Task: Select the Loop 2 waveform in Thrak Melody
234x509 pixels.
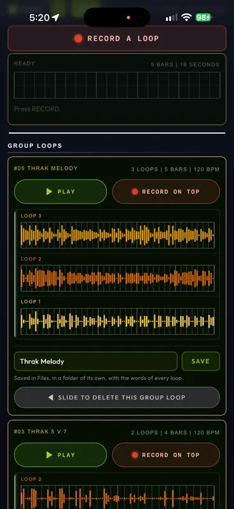Action: pyautogui.click(x=117, y=278)
